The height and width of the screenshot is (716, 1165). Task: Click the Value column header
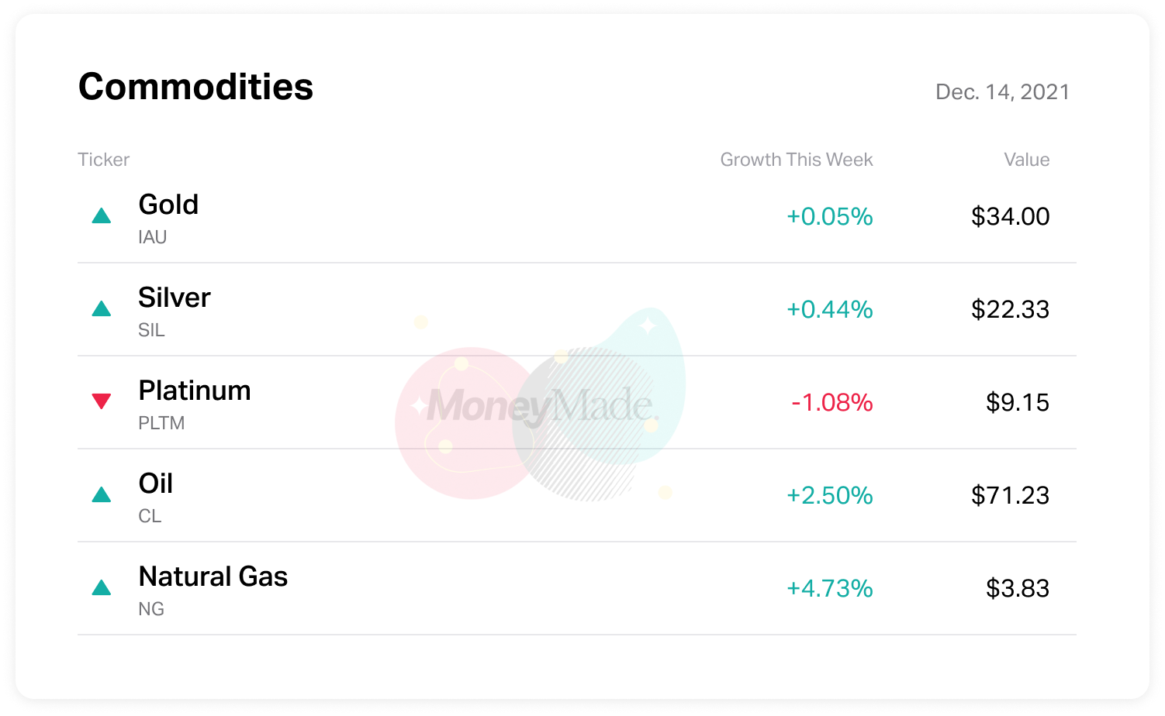[1027, 160]
